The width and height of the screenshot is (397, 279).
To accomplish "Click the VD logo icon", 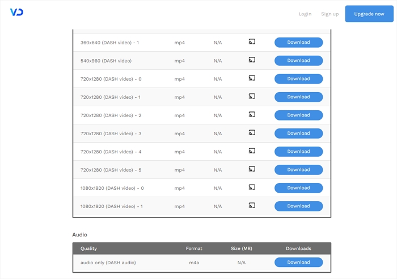I will click(16, 13).
